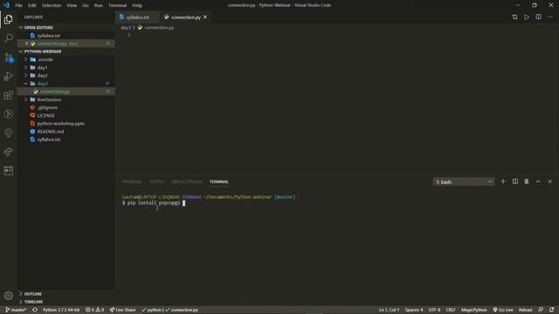Change line ending via CRLF
This screenshot has height=314, width=559.
point(451,310)
